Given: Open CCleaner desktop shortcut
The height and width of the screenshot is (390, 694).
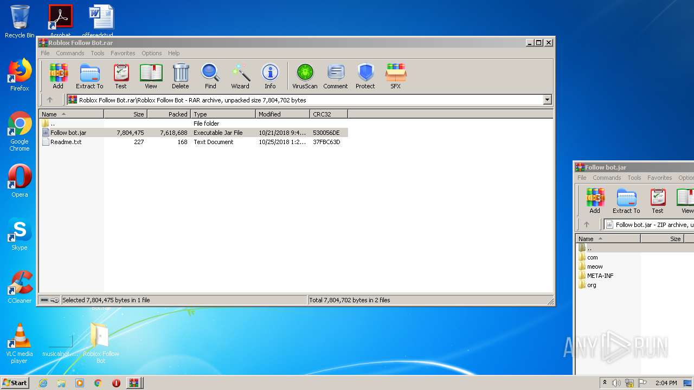Looking at the screenshot, I should (x=20, y=287).
